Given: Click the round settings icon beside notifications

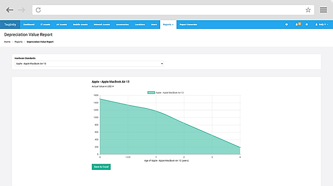Looking at the screenshot, I should pyautogui.click(x=307, y=25).
